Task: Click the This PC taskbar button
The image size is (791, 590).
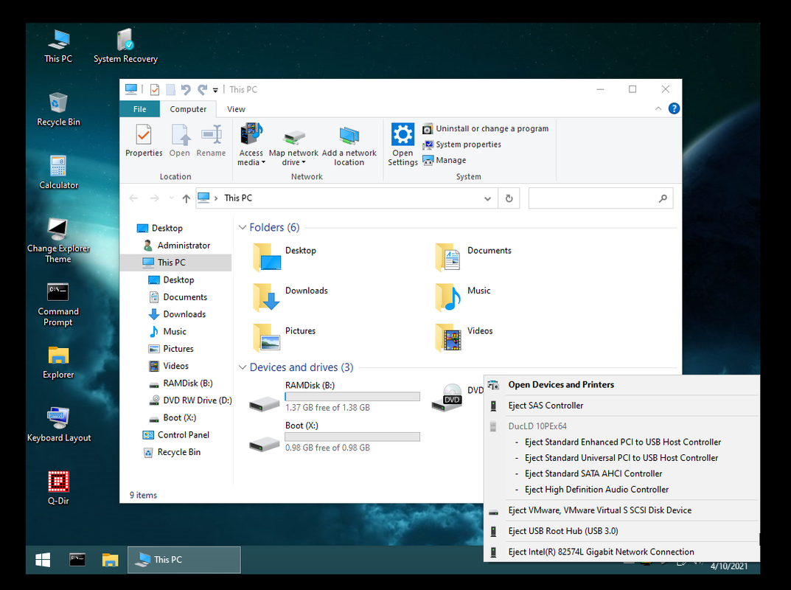Action: [184, 560]
